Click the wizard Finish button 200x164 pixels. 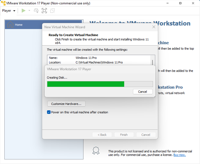click(x=124, y=135)
